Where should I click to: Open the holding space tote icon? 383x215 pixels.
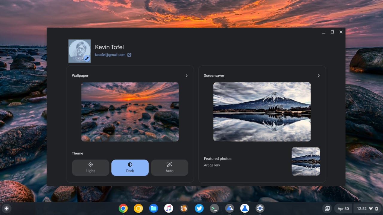click(x=327, y=208)
